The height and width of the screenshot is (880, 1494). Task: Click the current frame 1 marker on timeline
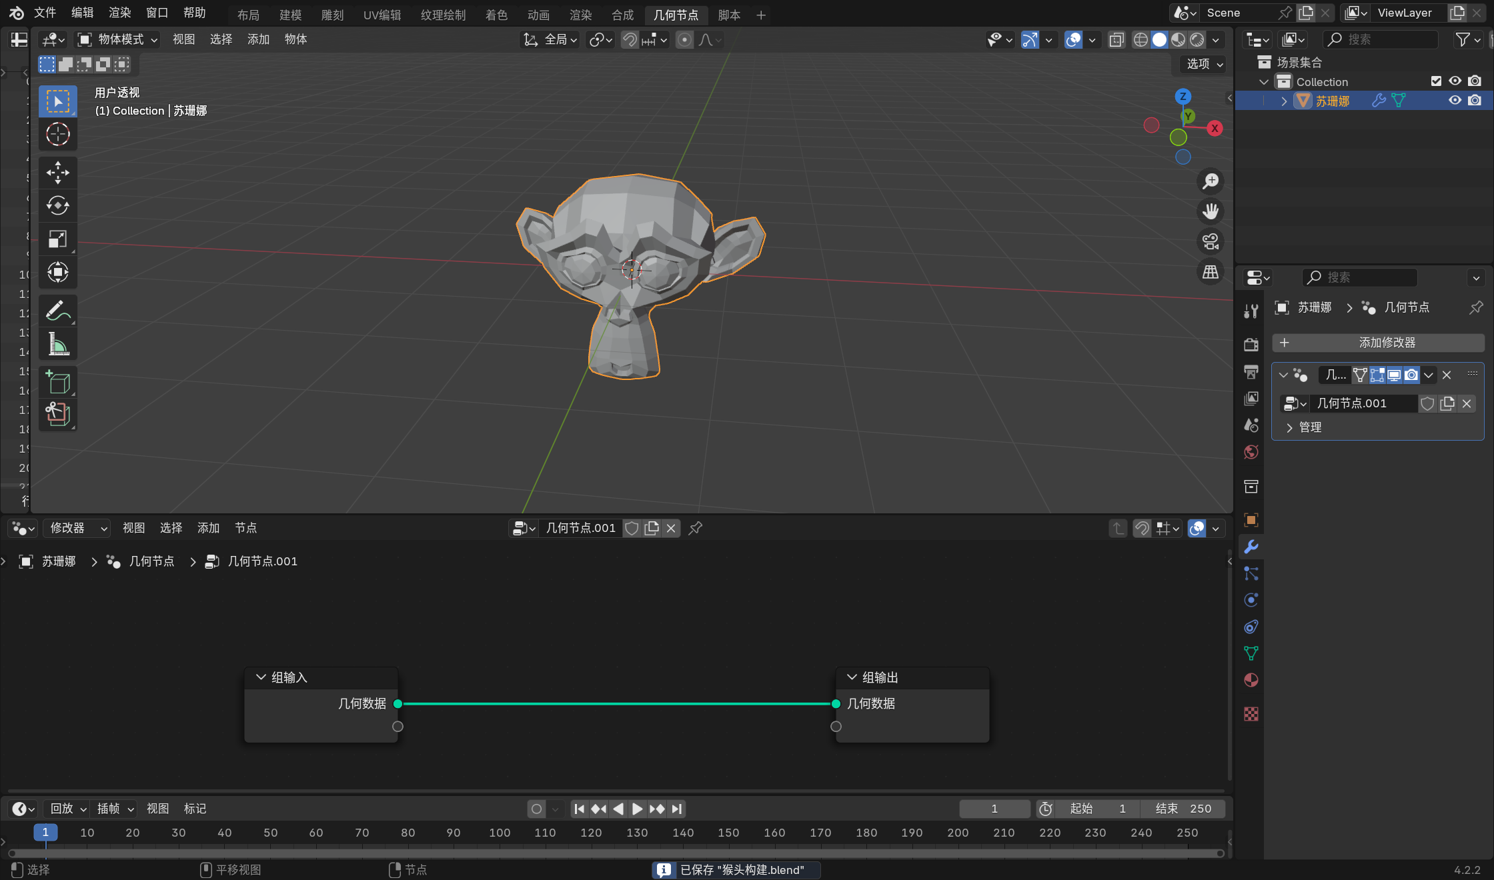[45, 832]
